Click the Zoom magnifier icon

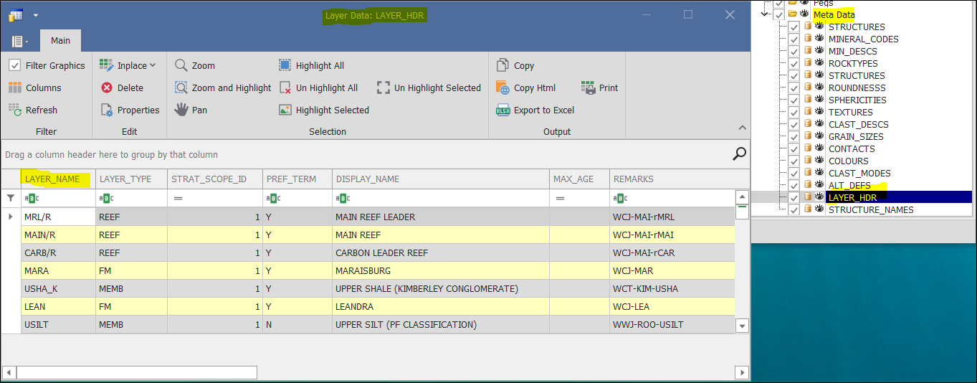tap(181, 65)
